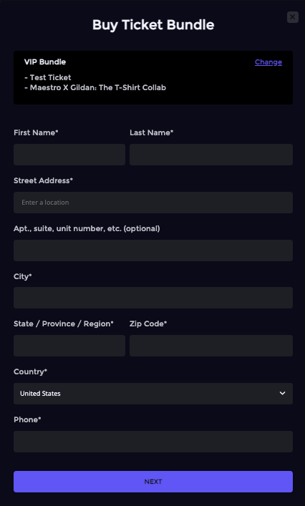Select the Apt., suite, unit number field
Image resolution: width=305 pixels, height=506 pixels.
pos(153,250)
